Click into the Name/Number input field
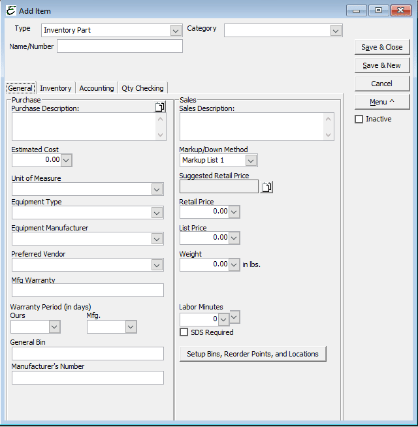 click(x=120, y=46)
